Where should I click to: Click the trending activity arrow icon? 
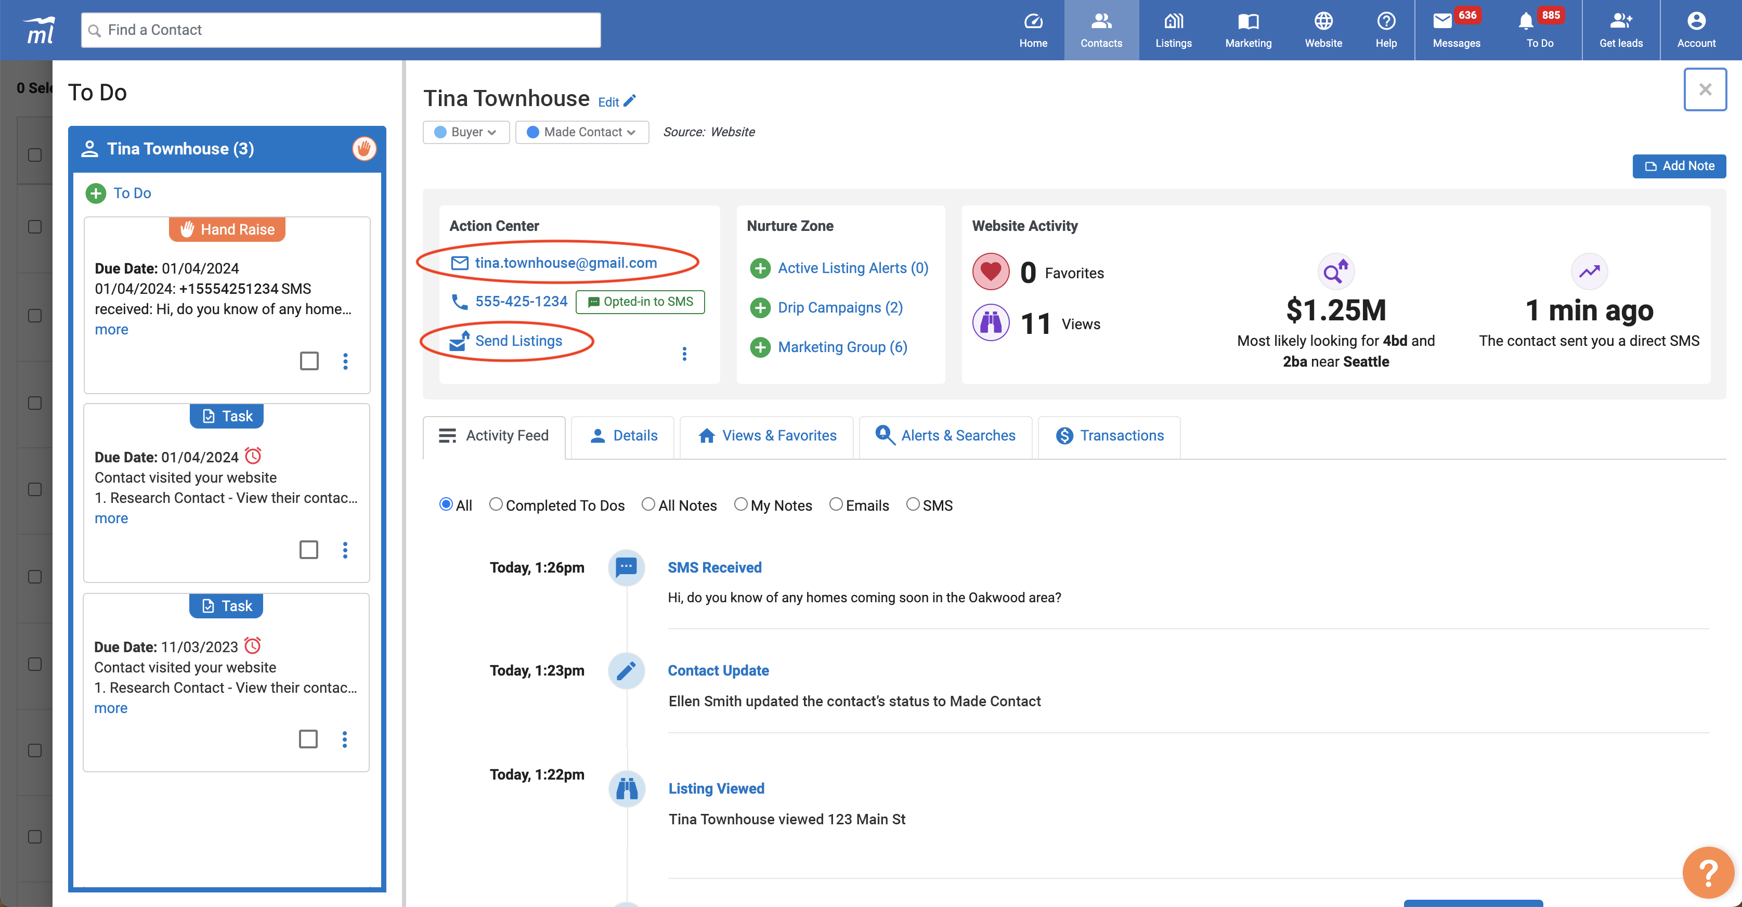click(1589, 271)
